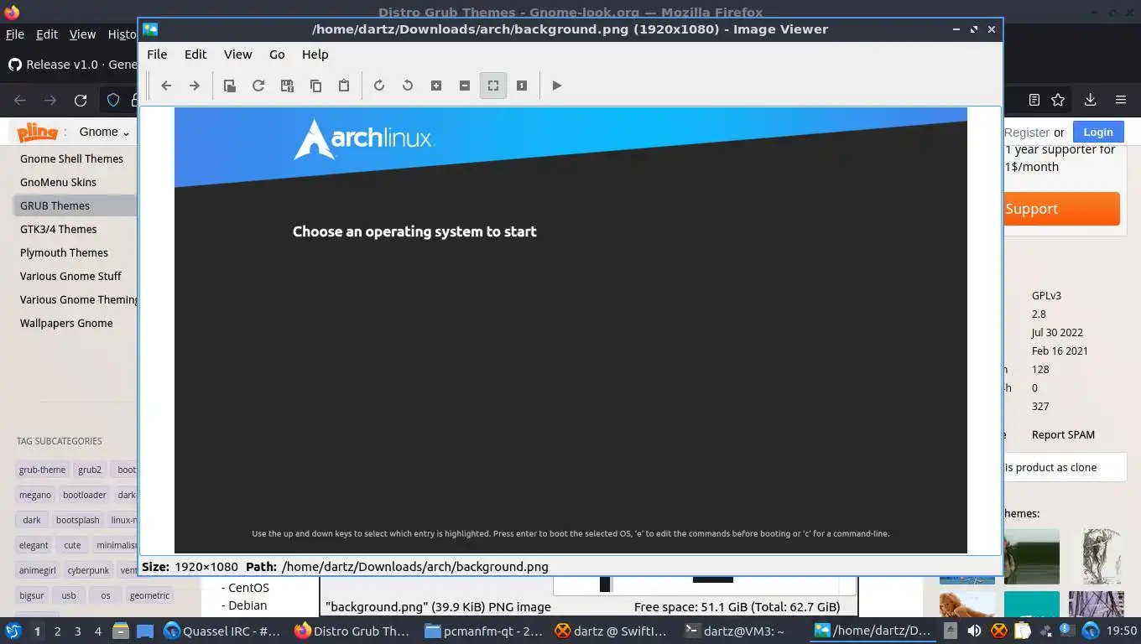Go to previous image in Image Viewer
The image size is (1141, 644).
(166, 86)
